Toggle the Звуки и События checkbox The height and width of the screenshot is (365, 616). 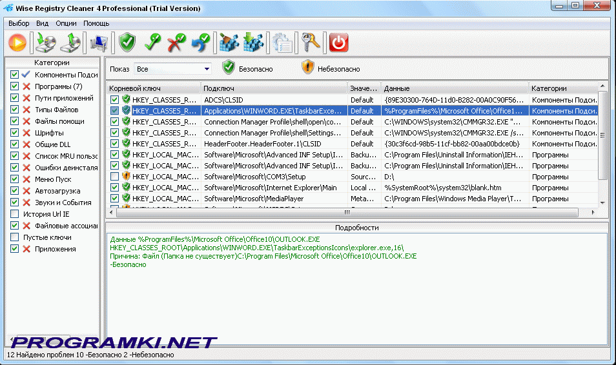15,202
